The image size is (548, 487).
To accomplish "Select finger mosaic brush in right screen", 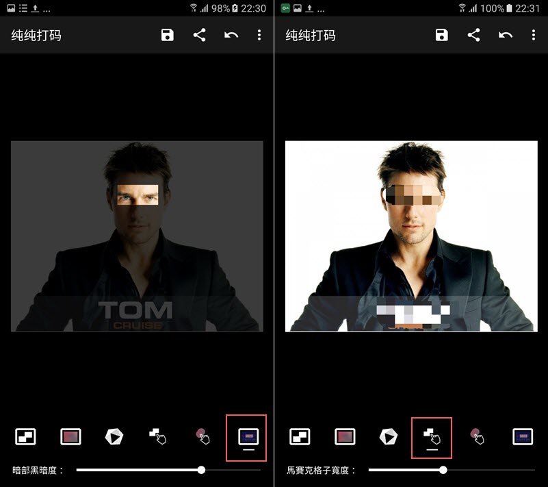I will point(432,436).
